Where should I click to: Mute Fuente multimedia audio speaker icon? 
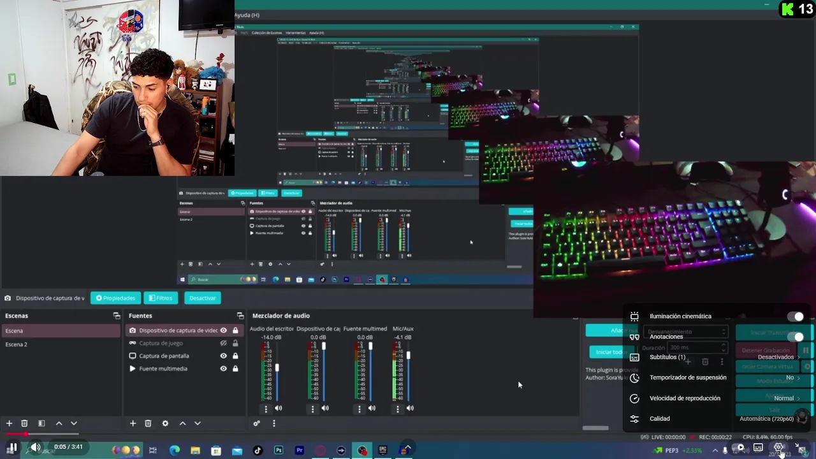(x=372, y=408)
